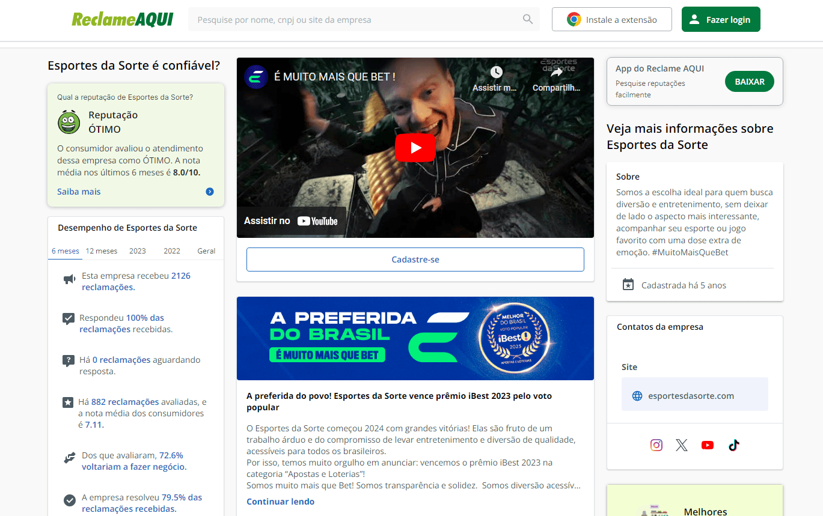
Task: Click the 'Contatos da empresa' heading
Action: click(660, 327)
